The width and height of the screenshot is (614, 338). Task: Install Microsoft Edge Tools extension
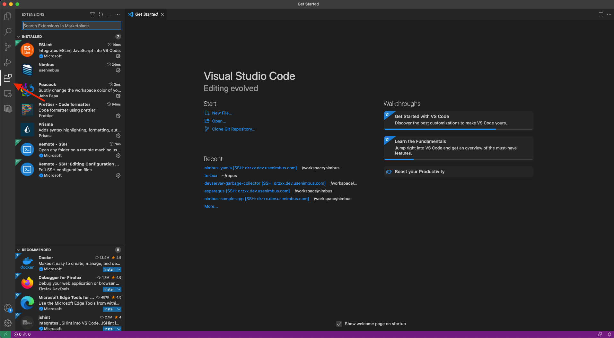pyautogui.click(x=109, y=309)
